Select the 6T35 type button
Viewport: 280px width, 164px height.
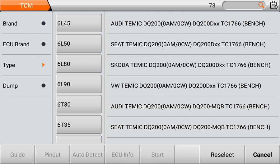click(79, 125)
